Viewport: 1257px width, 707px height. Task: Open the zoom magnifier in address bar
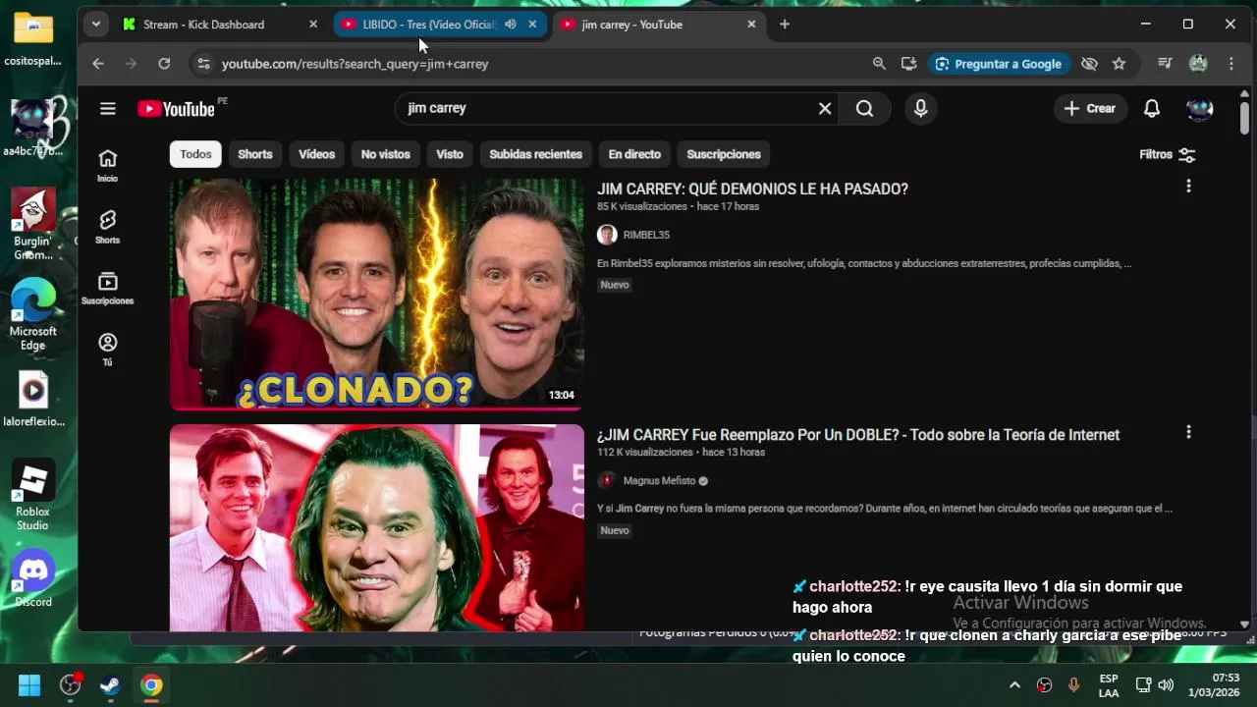click(x=879, y=64)
